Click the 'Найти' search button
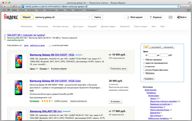192x121 pixels. (x=98, y=17)
